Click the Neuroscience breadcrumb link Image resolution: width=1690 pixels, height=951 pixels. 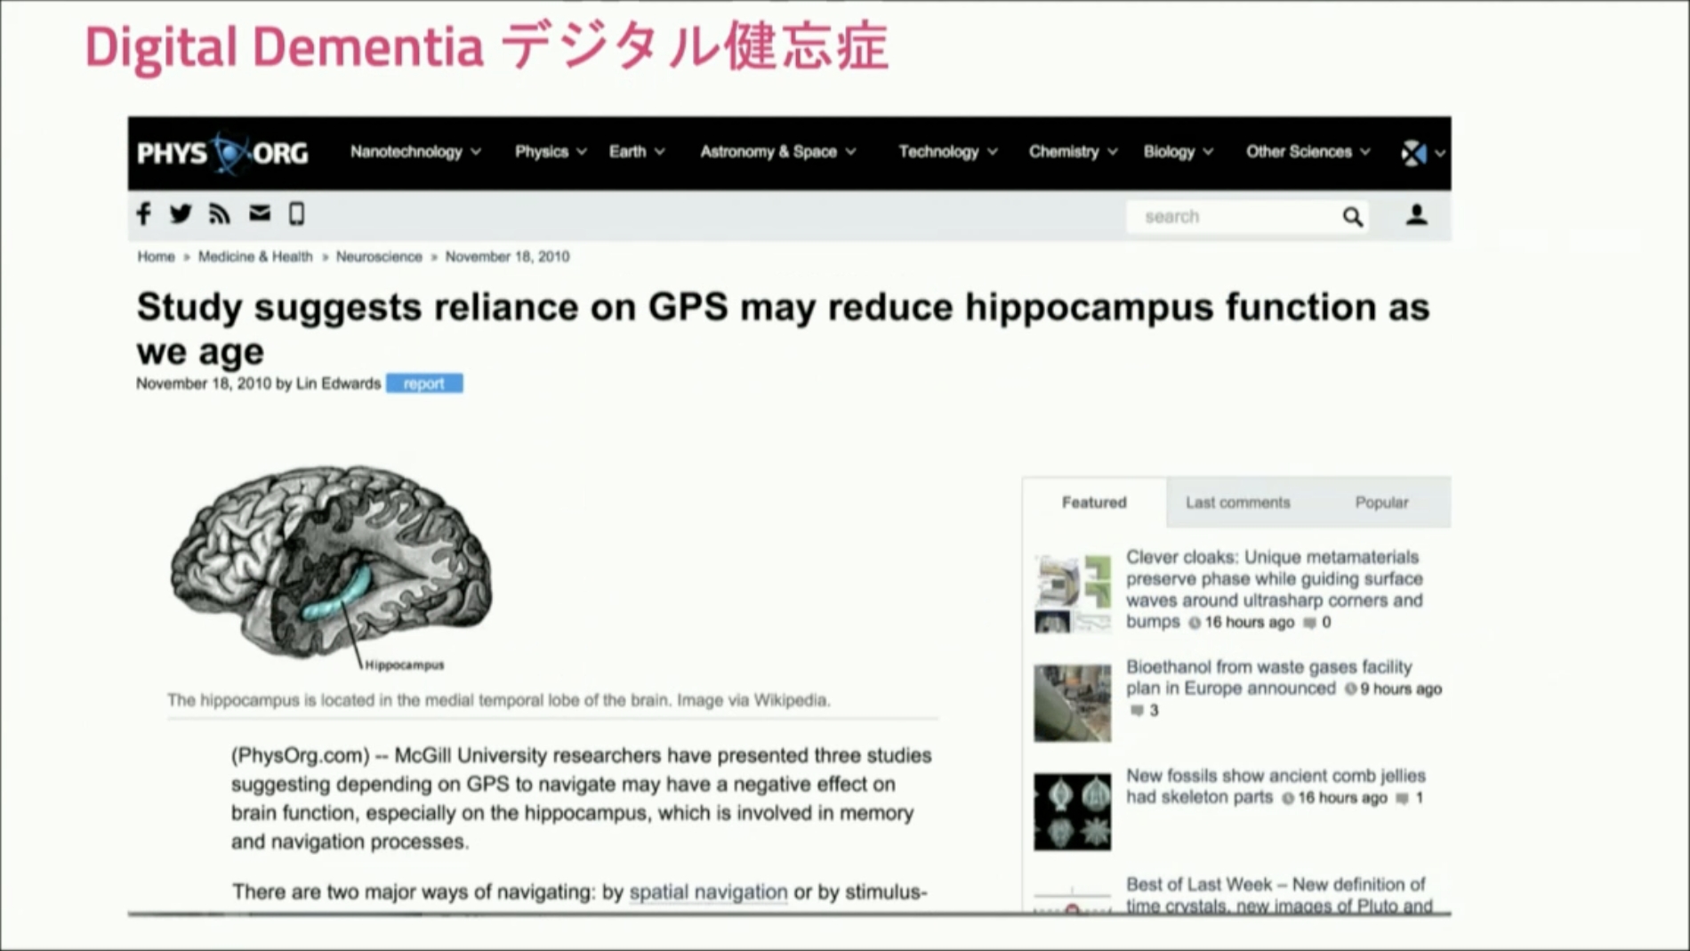(x=379, y=257)
